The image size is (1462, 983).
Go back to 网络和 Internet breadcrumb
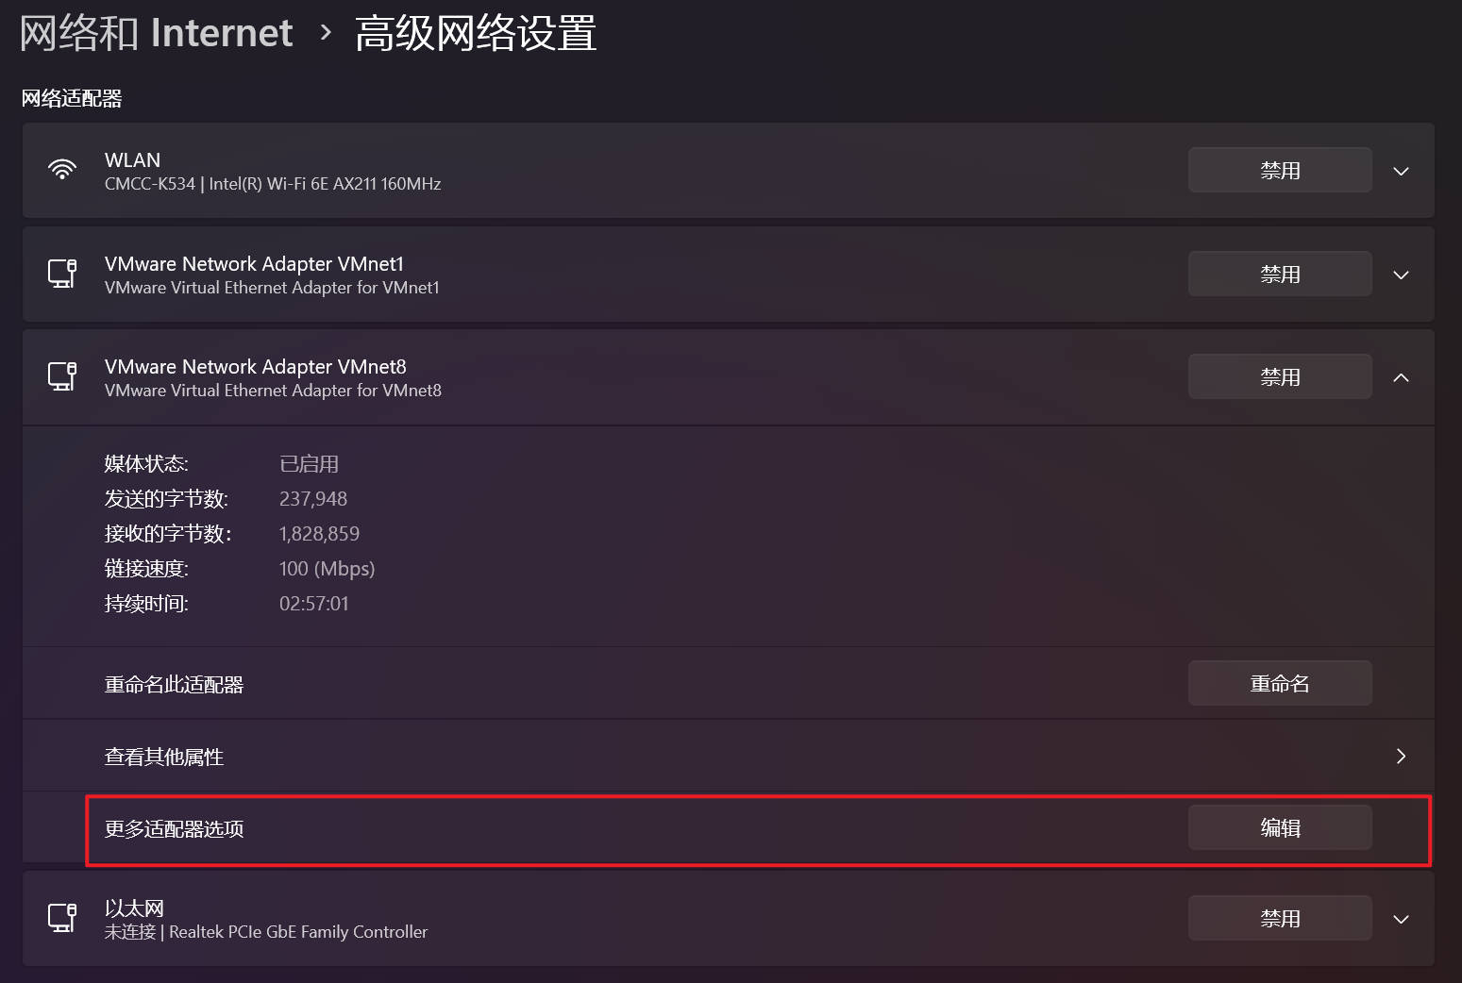pos(157,33)
